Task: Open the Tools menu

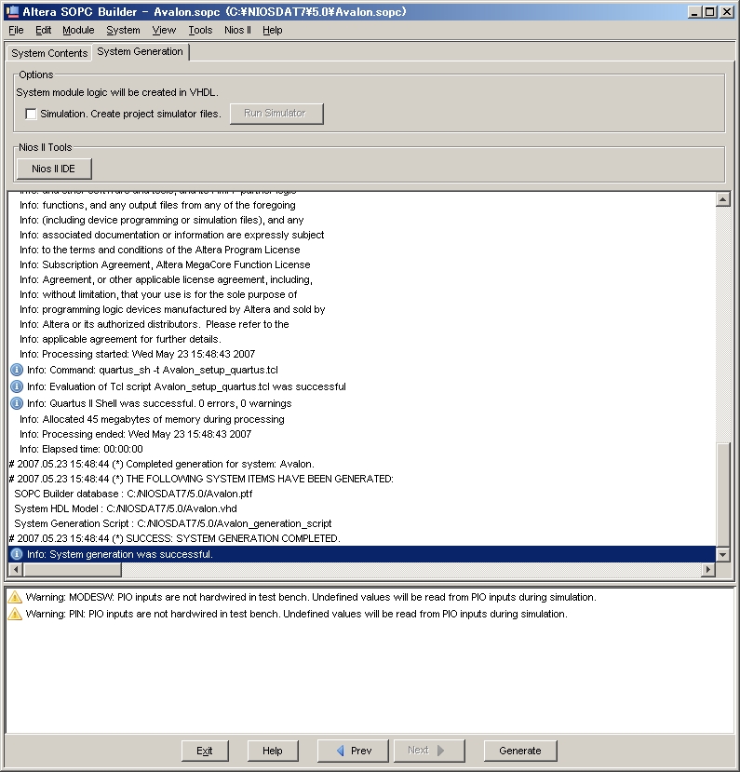Action: tap(200, 30)
